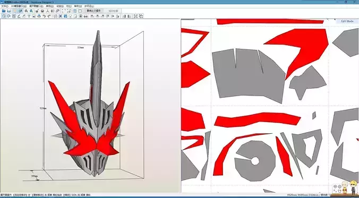The height and width of the screenshot is (198, 359).
Task: Select the Edit flaps tool icon
Action: coord(19,16)
